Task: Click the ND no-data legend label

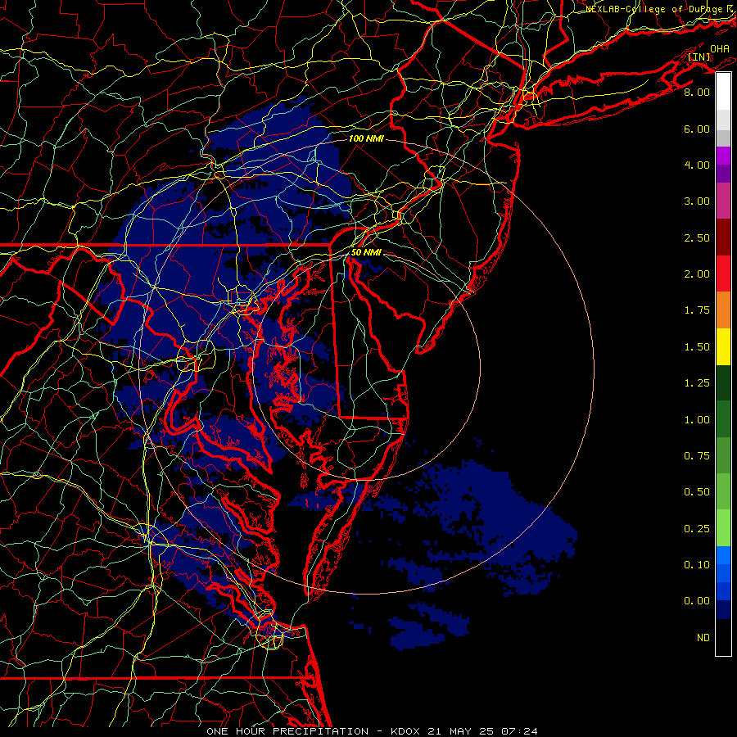Action: click(703, 638)
